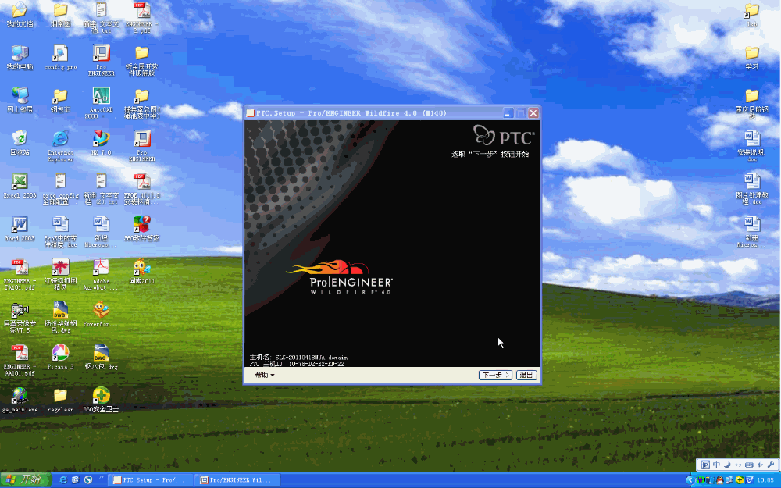781x488 pixels.
Task: Click the 中 input language indicator
Action: 716,465
